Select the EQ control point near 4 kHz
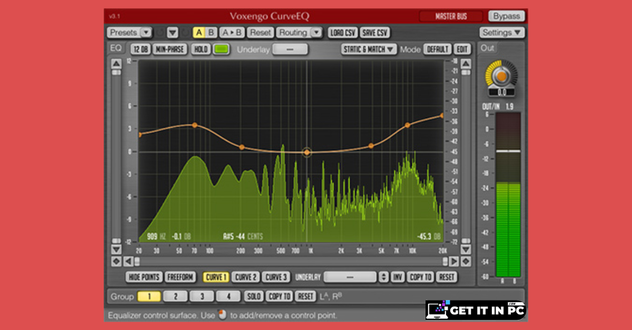Image resolution: width=632 pixels, height=330 pixels. click(x=371, y=146)
